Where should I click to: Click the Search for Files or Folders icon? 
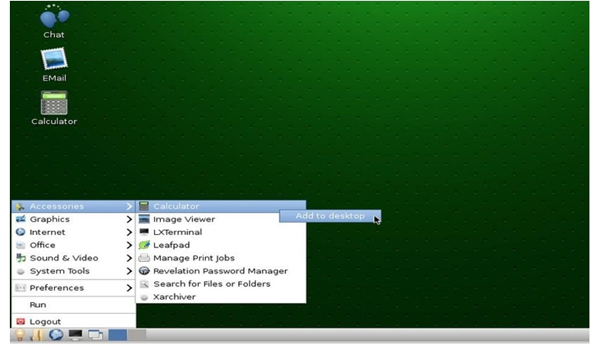pyautogui.click(x=144, y=283)
